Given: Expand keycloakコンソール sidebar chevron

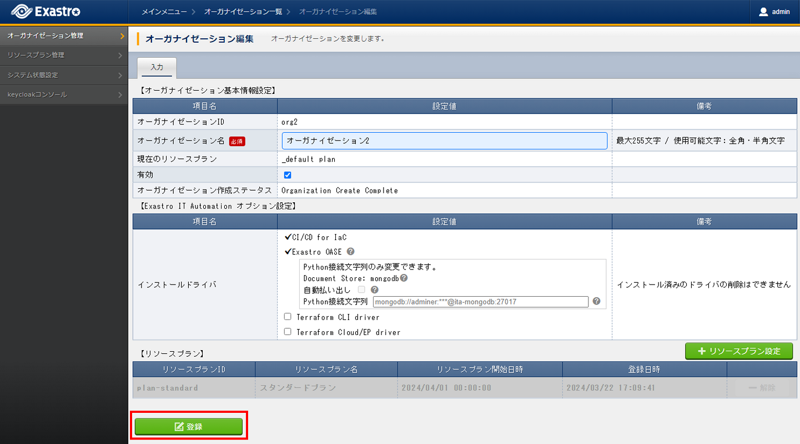Looking at the screenshot, I should click(120, 95).
